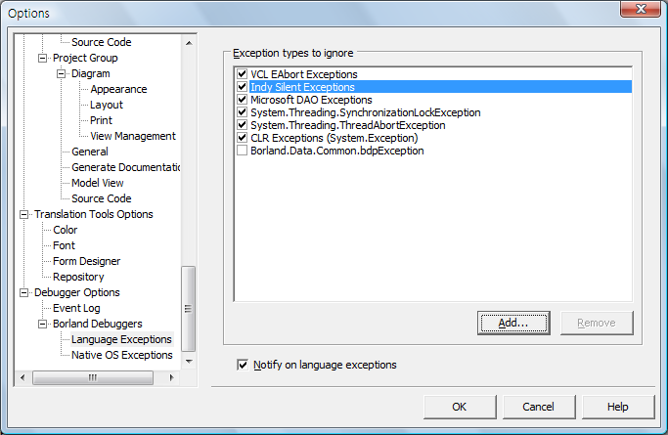
Task: Collapse the Debugger Options tree node
Action: pos(24,292)
